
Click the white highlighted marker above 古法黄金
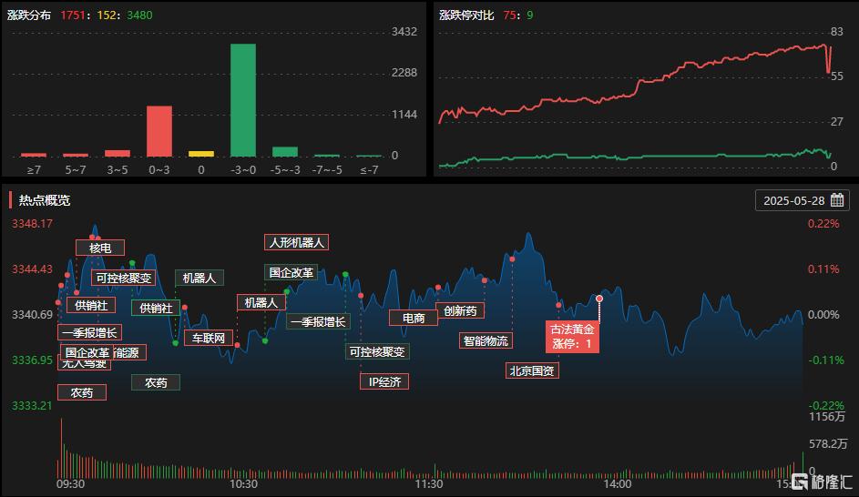599,299
